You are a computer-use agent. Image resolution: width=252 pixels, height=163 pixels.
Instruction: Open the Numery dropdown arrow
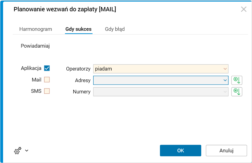tap(225, 92)
